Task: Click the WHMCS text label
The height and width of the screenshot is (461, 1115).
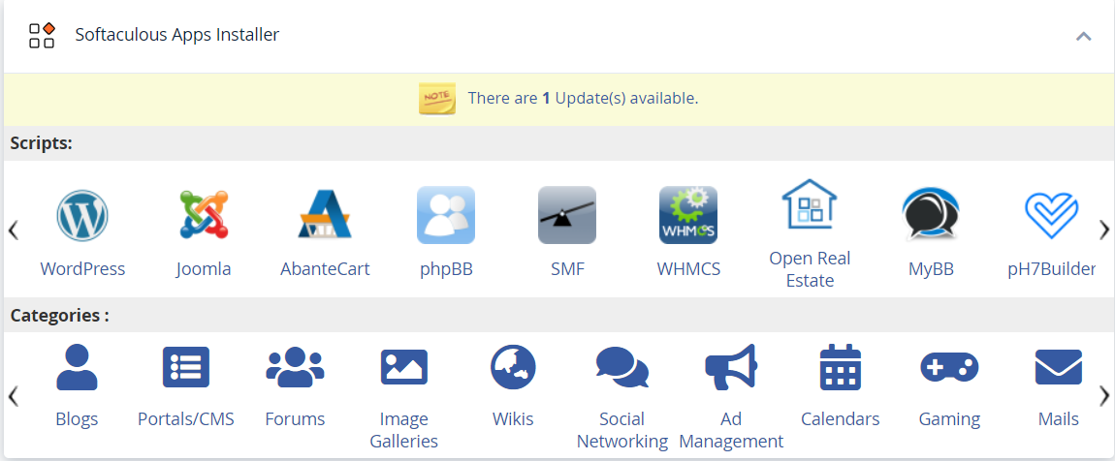Action: [x=688, y=269]
